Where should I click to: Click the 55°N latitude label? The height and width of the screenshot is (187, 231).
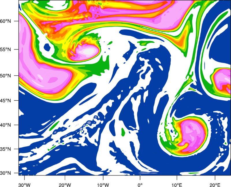(x=5, y=49)
